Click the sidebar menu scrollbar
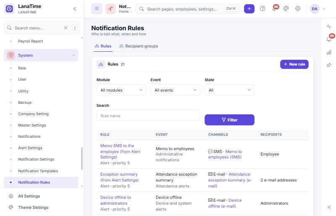This screenshot has width=336, height=216. 81,158
